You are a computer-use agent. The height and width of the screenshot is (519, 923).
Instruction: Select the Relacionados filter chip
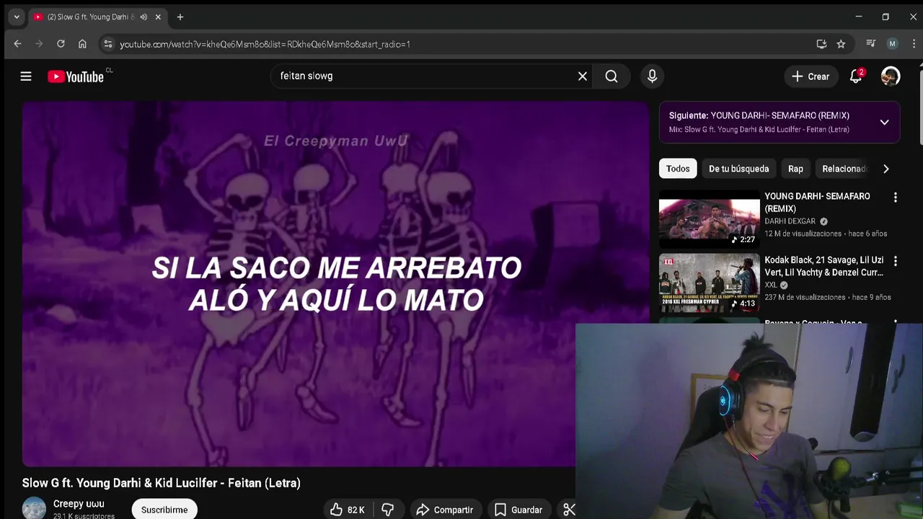844,169
